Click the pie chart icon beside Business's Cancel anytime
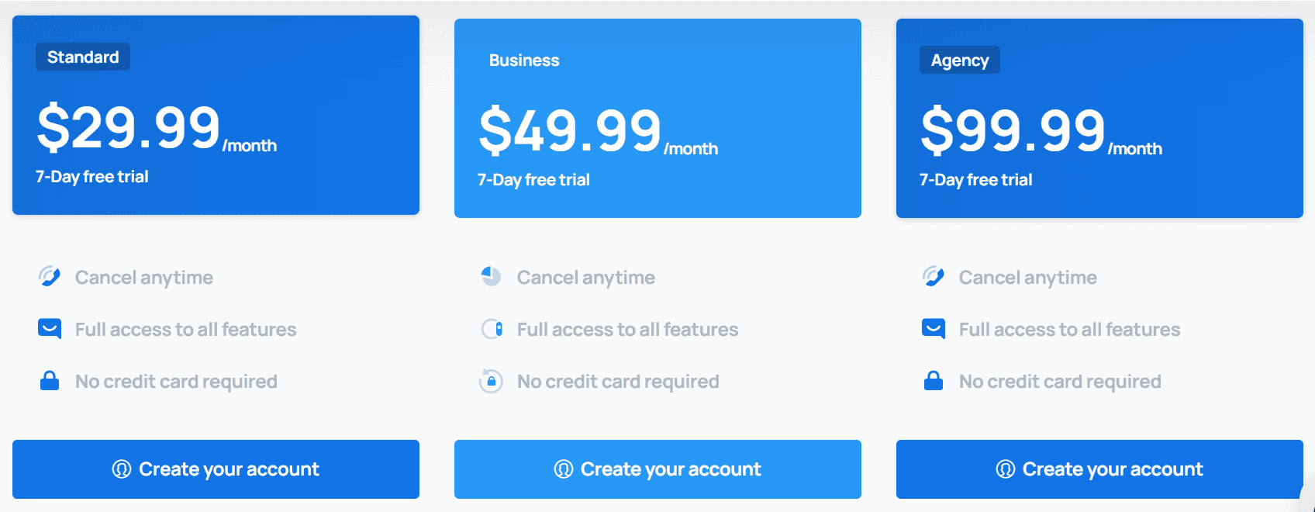This screenshot has height=512, width=1315. [492, 276]
